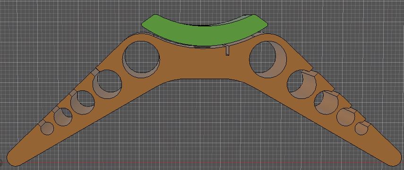Pick the third hole on the left arm
This screenshot has width=404, height=170.
pos(82,102)
